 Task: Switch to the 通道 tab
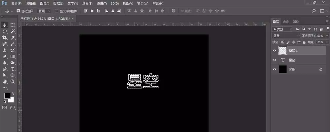(285, 21)
